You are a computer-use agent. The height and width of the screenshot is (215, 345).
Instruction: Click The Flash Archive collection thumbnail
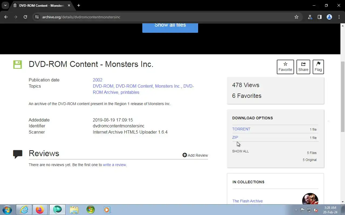[x=310, y=199]
